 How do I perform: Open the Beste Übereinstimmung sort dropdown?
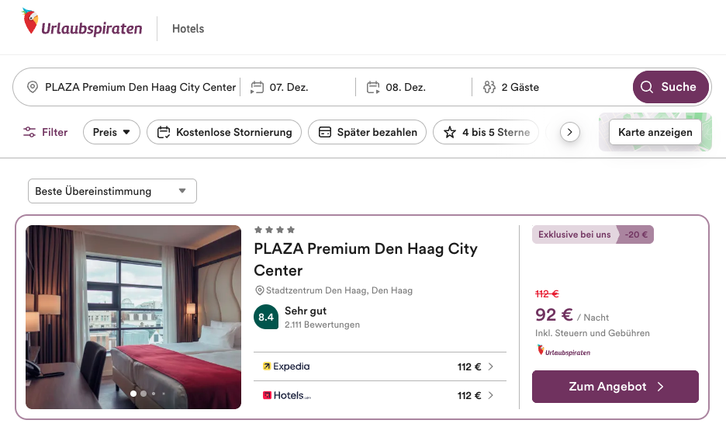[112, 191]
